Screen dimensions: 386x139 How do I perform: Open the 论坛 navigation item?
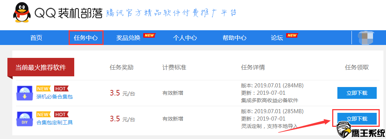point(277,38)
